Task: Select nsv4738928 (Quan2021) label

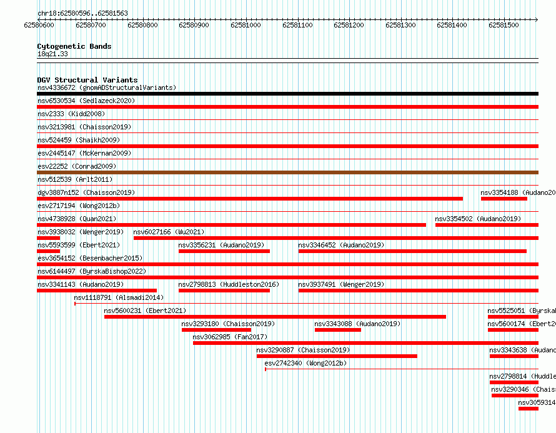Action: 77,219
